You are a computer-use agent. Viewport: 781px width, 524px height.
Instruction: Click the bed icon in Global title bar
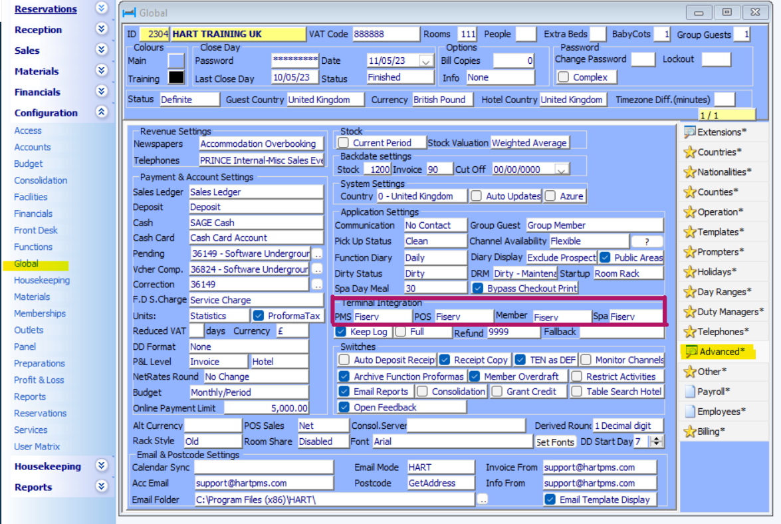(x=129, y=13)
